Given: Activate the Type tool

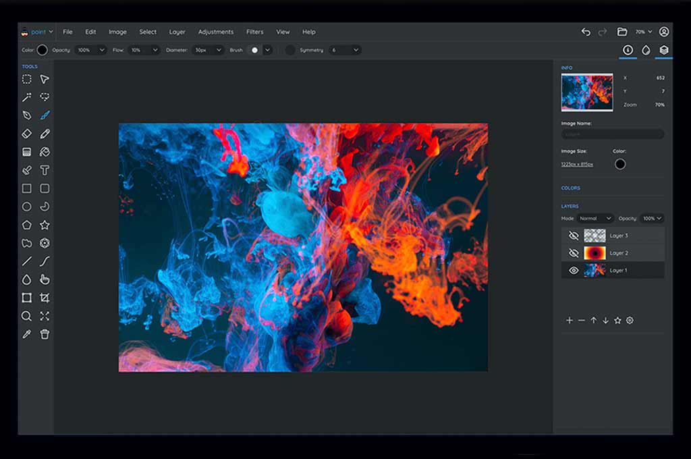Looking at the screenshot, I should tap(45, 170).
